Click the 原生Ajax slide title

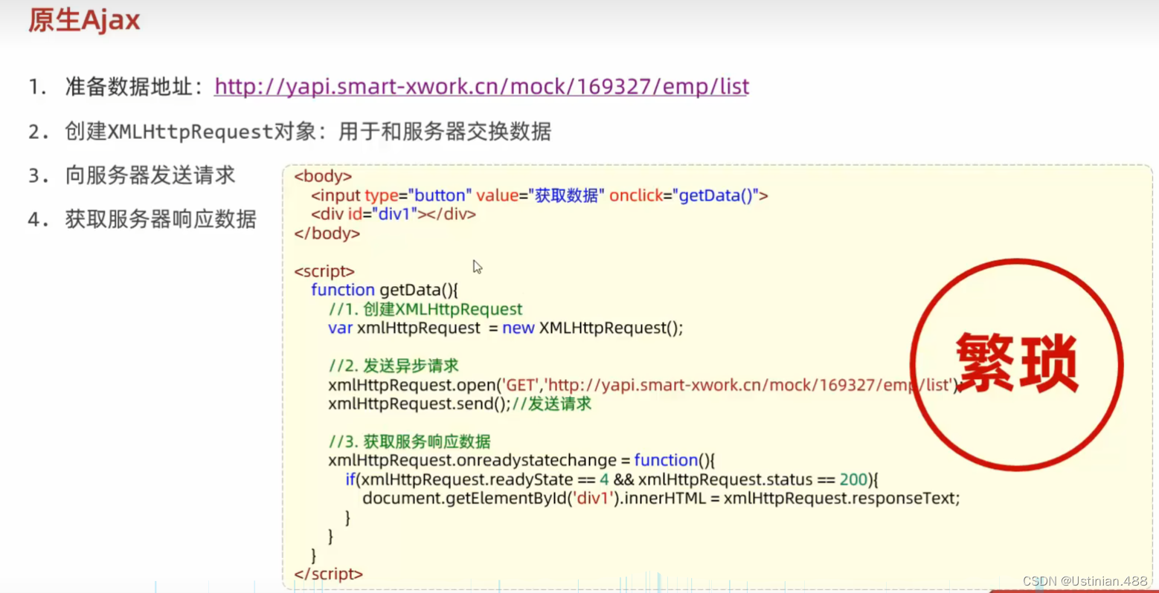[x=84, y=20]
